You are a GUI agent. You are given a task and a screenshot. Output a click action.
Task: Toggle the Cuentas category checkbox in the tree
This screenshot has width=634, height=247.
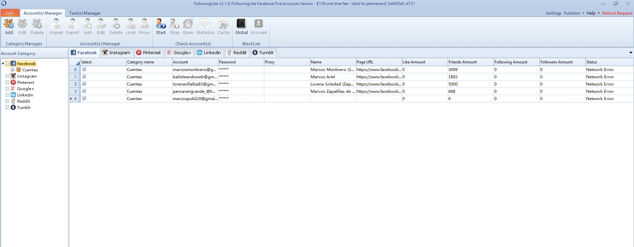pyautogui.click(x=13, y=70)
